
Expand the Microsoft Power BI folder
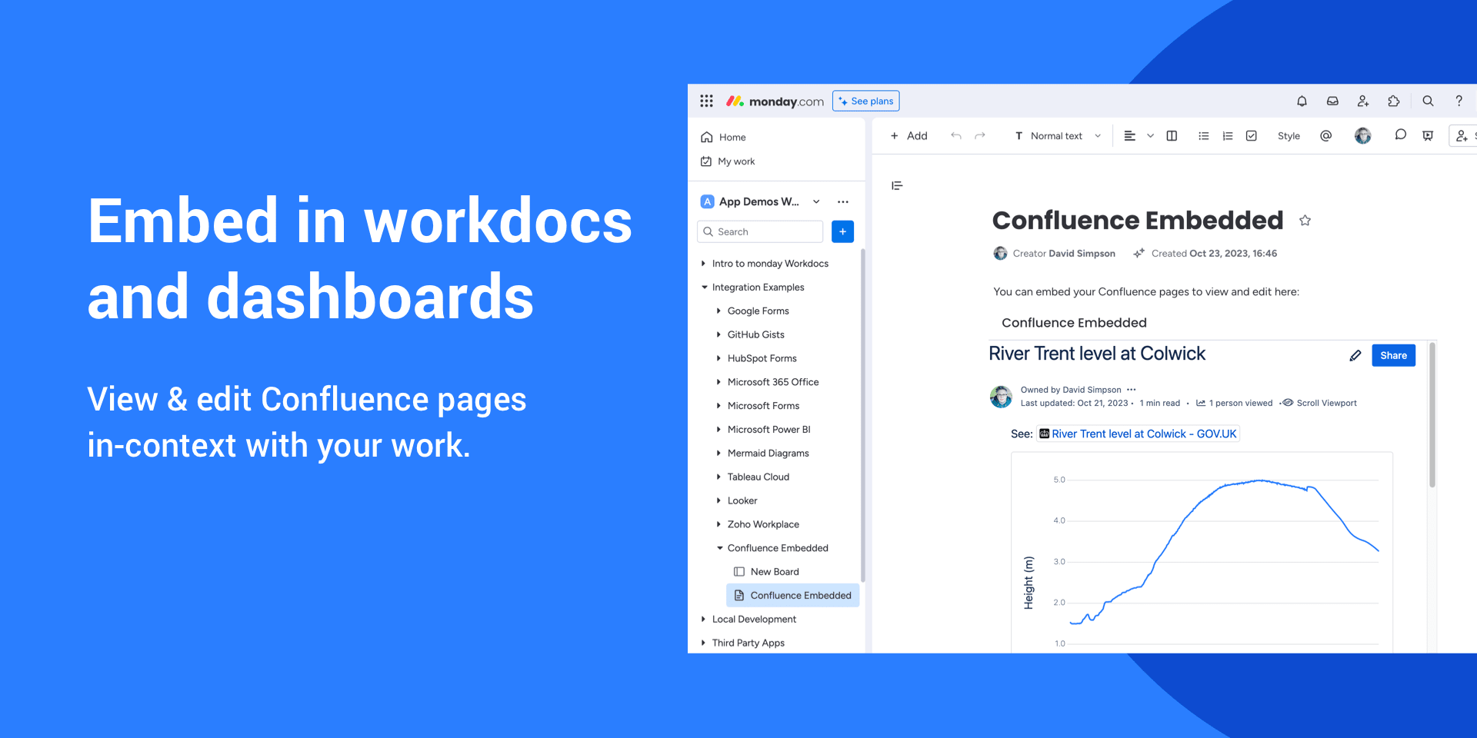coord(718,430)
